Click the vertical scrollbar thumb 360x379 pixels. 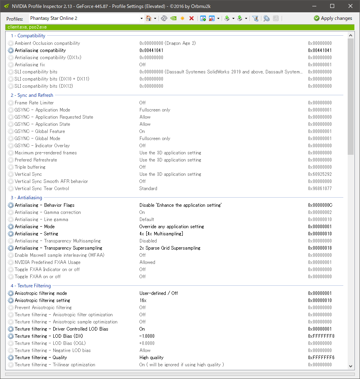350,97
